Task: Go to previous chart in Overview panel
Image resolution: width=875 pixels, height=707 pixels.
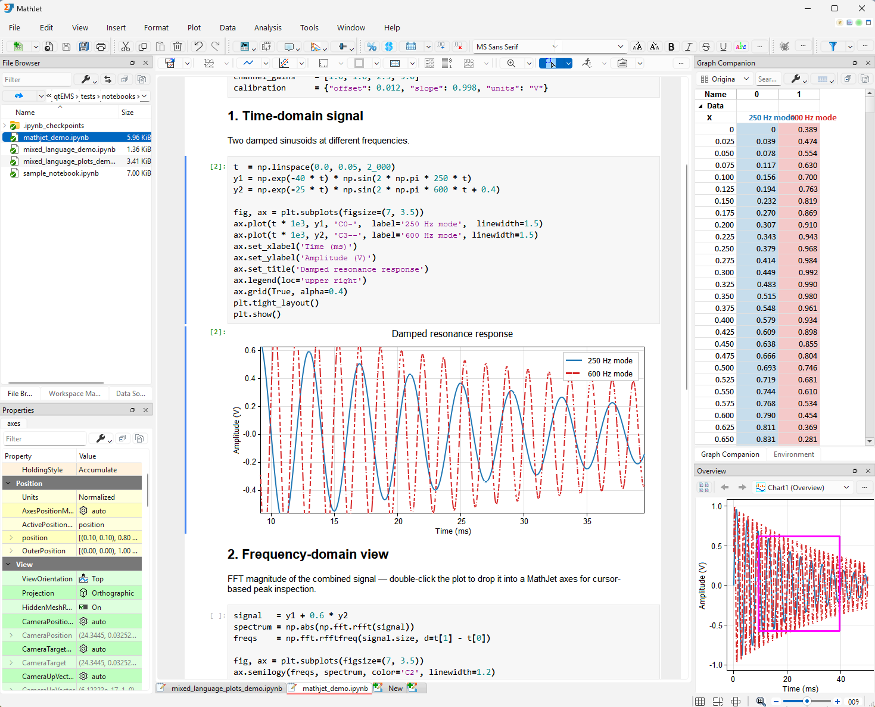Action: point(725,487)
